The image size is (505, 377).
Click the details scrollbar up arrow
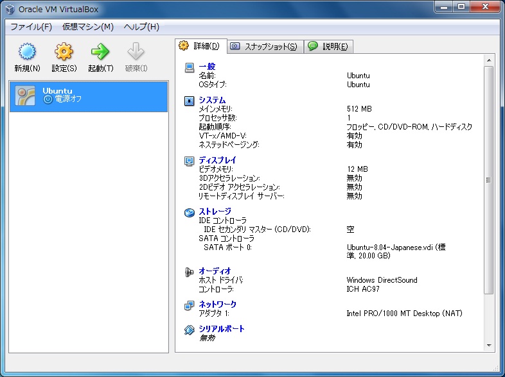click(489, 60)
